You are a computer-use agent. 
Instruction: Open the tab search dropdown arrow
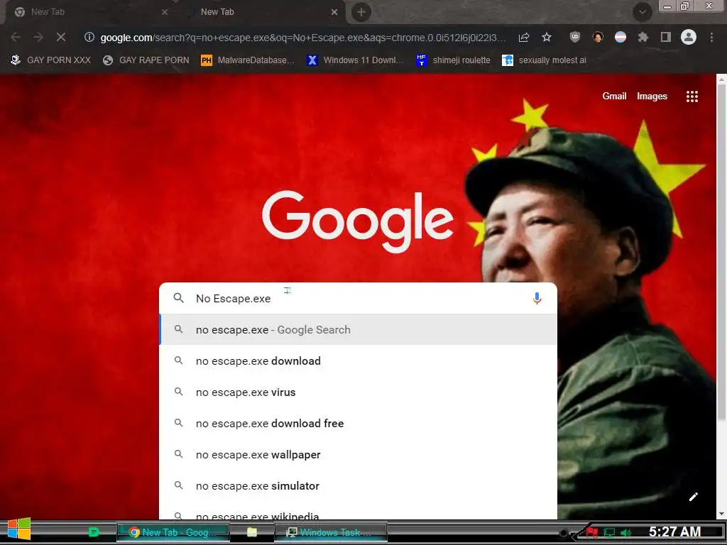tap(642, 12)
